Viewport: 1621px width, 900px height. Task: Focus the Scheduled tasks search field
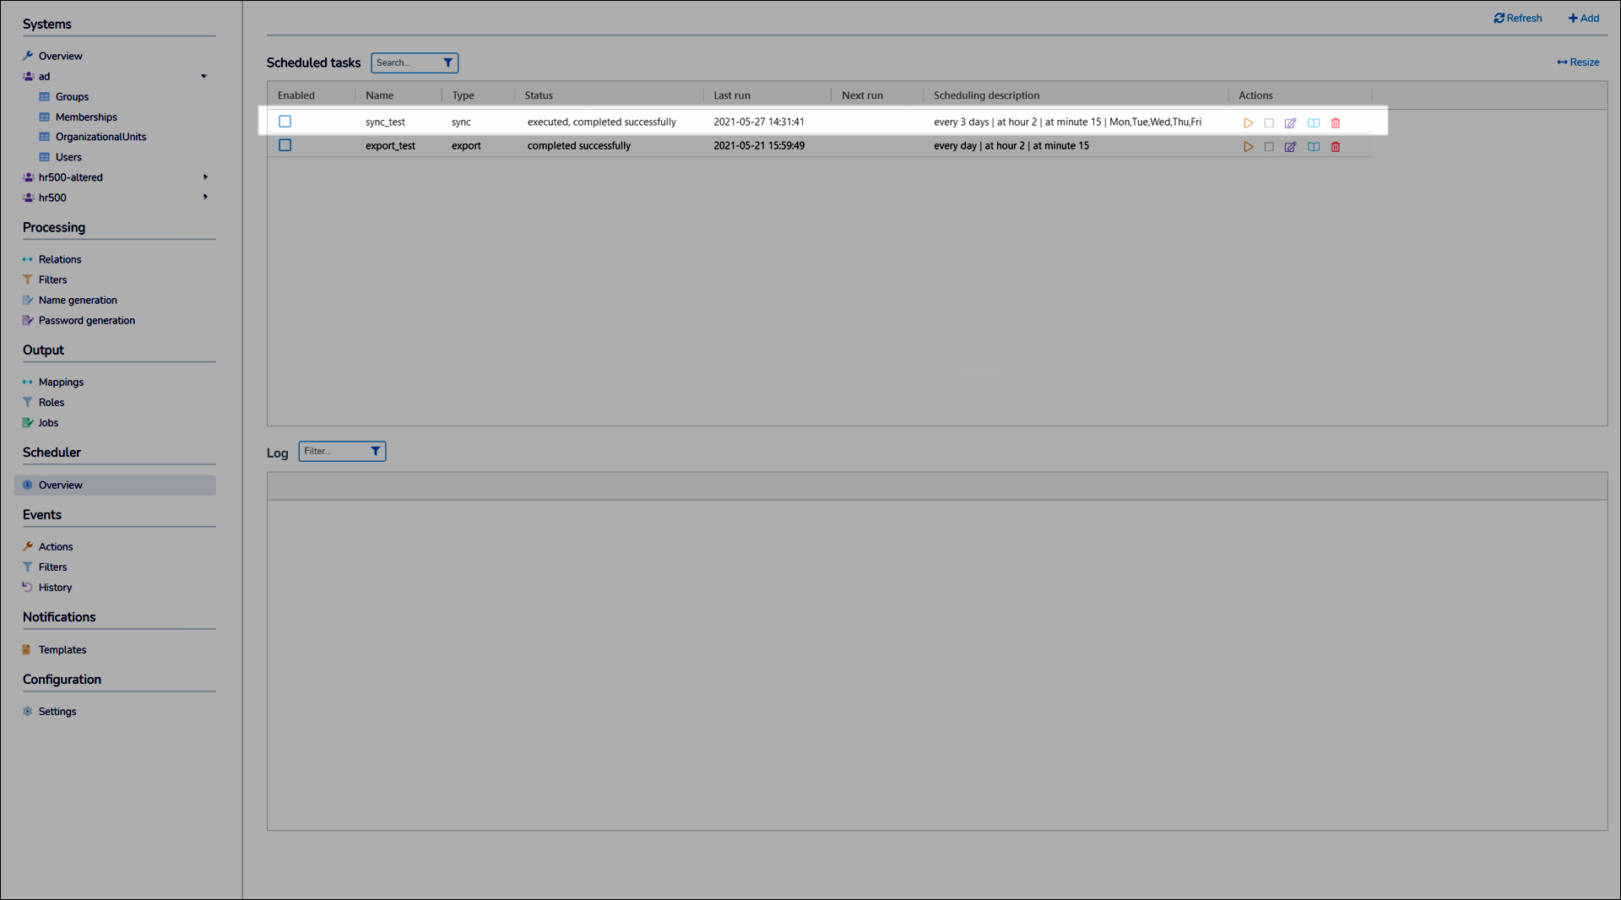click(406, 62)
